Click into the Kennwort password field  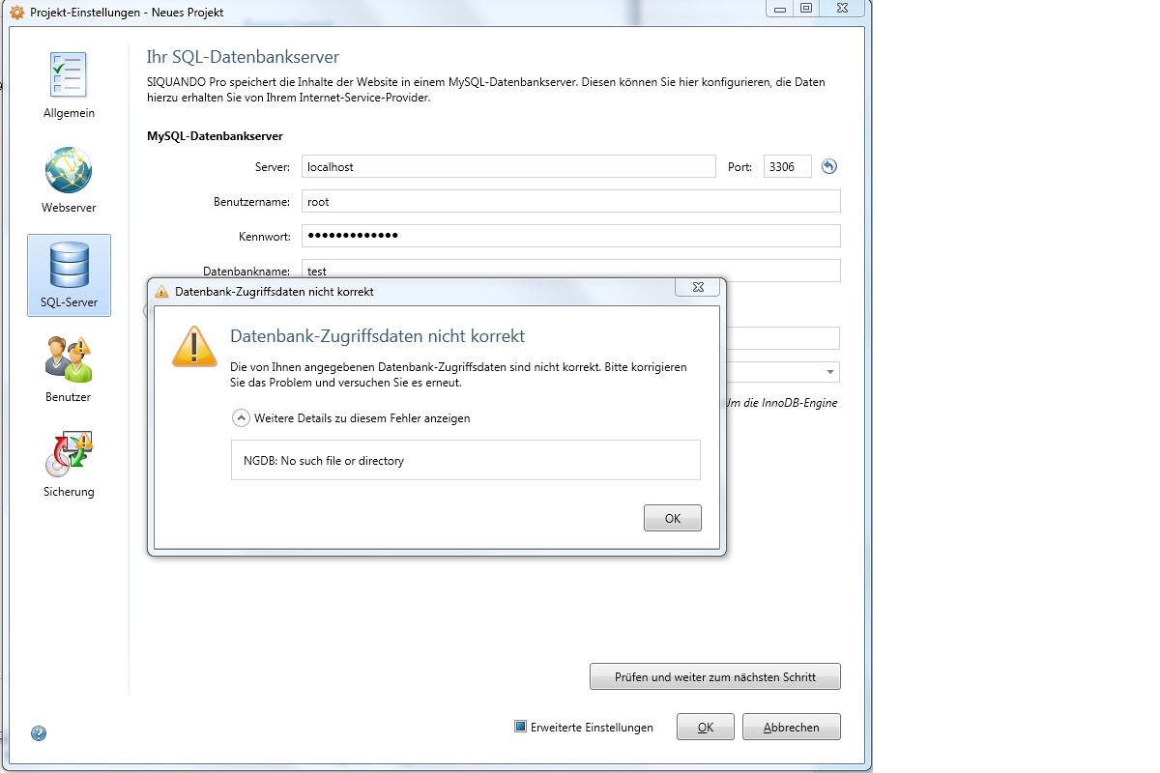[x=570, y=236]
